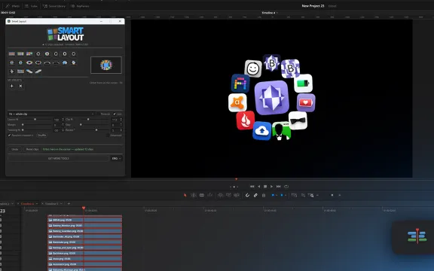Enable the Reverse checkbox in Smart Layout
This screenshot has width=434, height=271.
click(x=98, y=114)
